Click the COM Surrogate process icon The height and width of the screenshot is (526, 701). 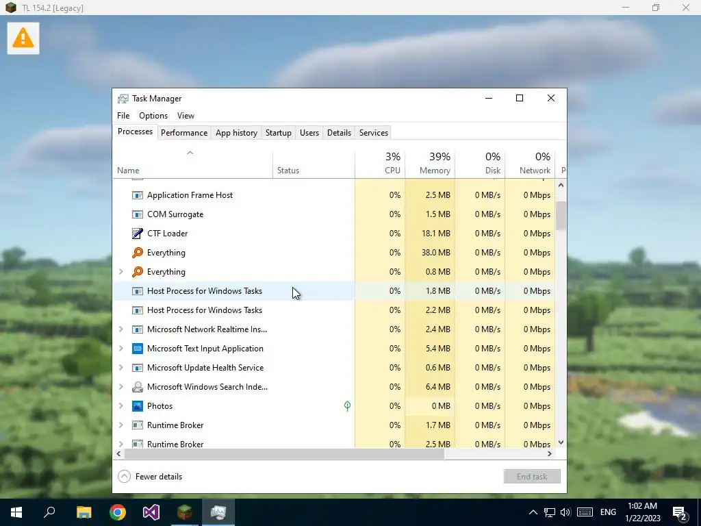point(137,214)
